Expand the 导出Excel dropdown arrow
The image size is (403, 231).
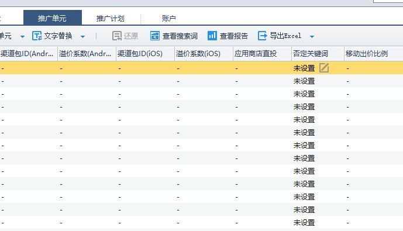tap(312, 37)
